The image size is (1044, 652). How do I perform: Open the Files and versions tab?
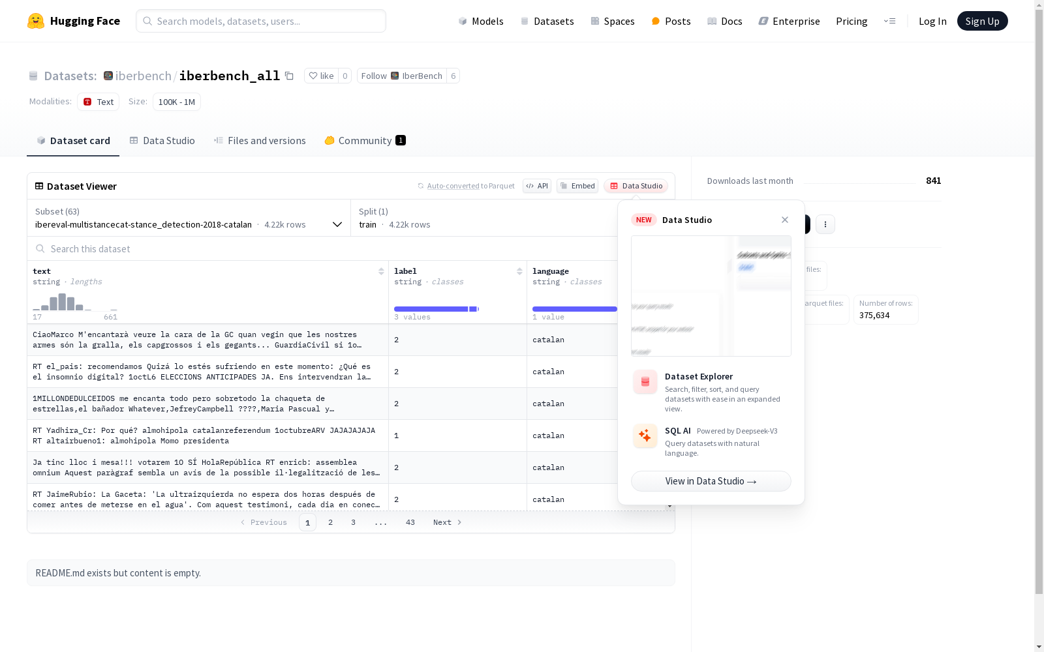[x=260, y=141]
